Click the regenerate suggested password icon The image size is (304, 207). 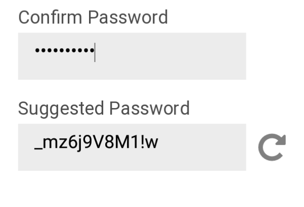point(272,147)
